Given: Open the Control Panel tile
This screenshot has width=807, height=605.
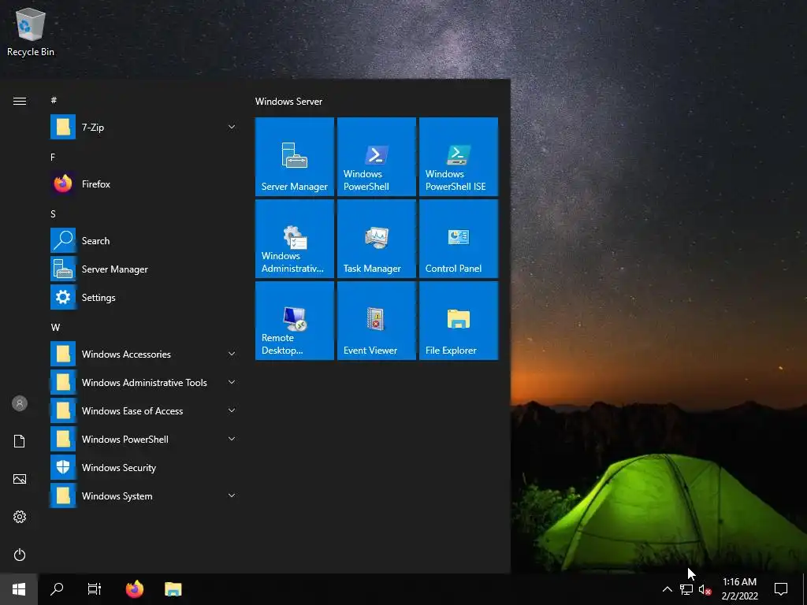Looking at the screenshot, I should 459,238.
